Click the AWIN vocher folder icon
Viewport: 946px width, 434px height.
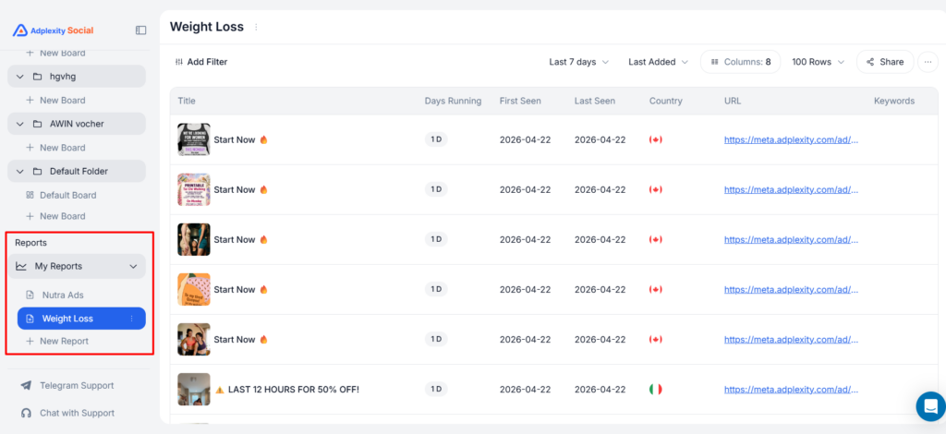click(x=37, y=124)
